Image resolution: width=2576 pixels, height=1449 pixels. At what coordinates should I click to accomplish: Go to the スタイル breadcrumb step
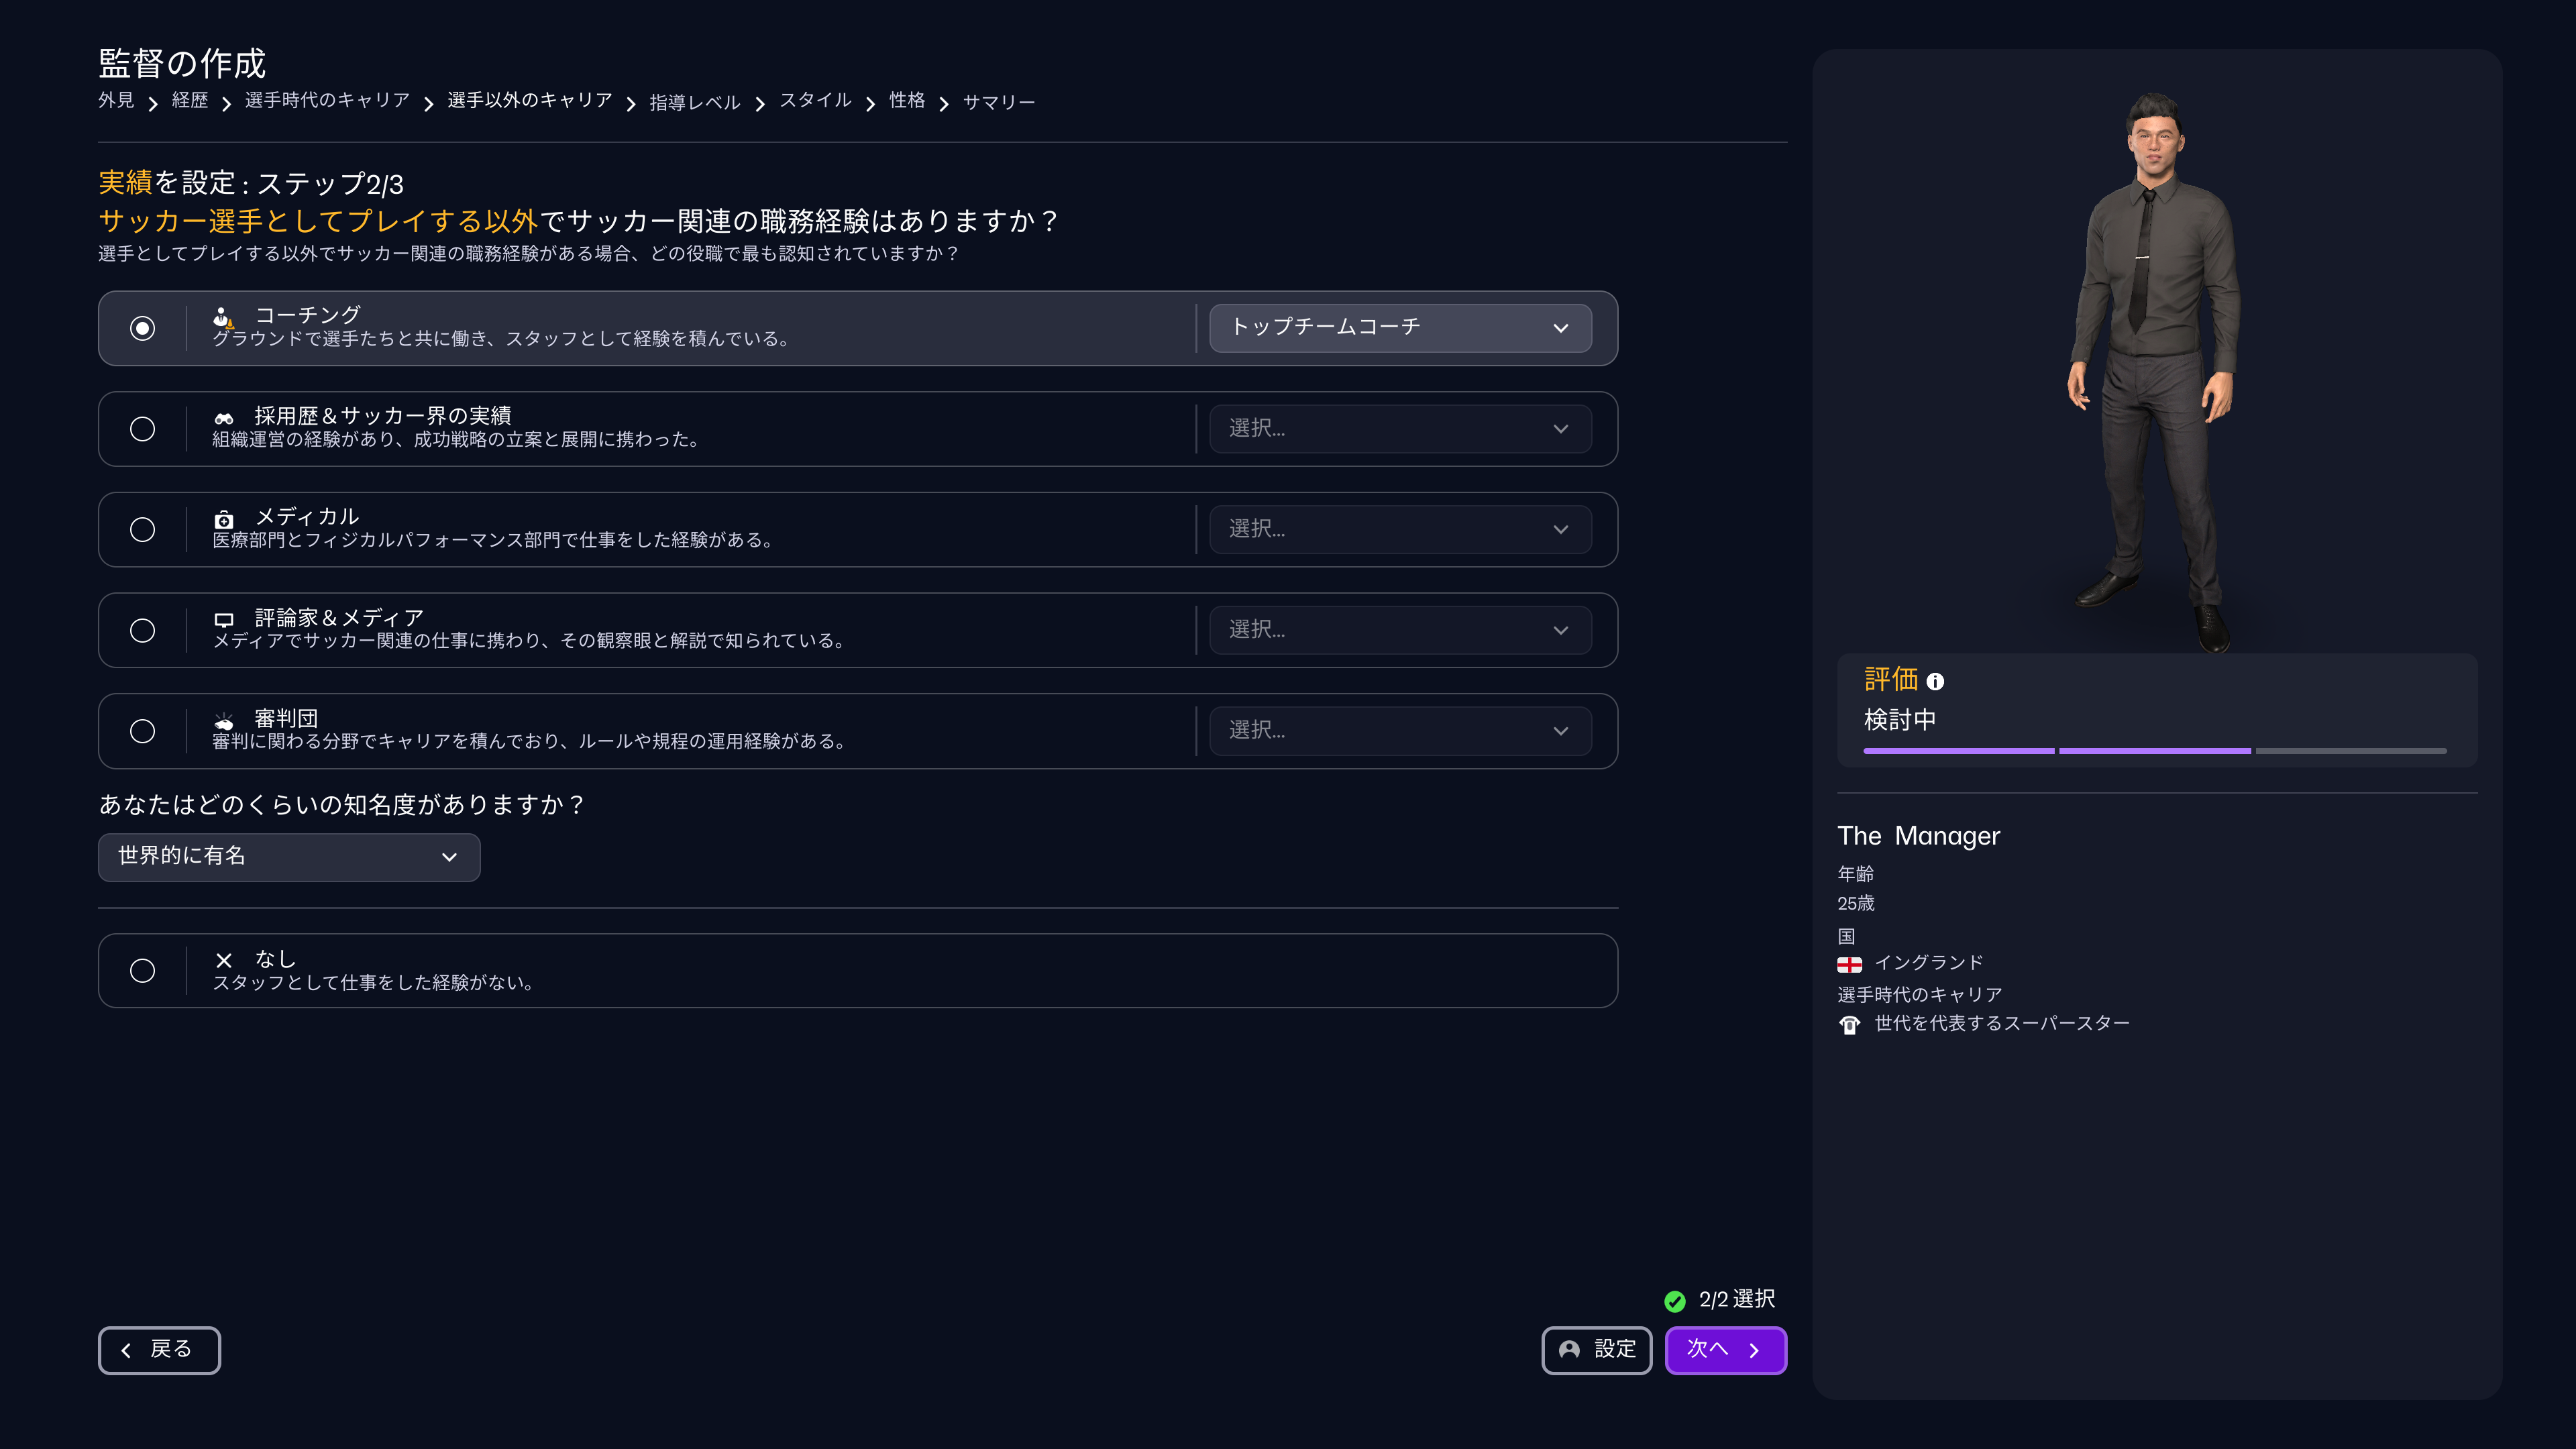coord(815,101)
